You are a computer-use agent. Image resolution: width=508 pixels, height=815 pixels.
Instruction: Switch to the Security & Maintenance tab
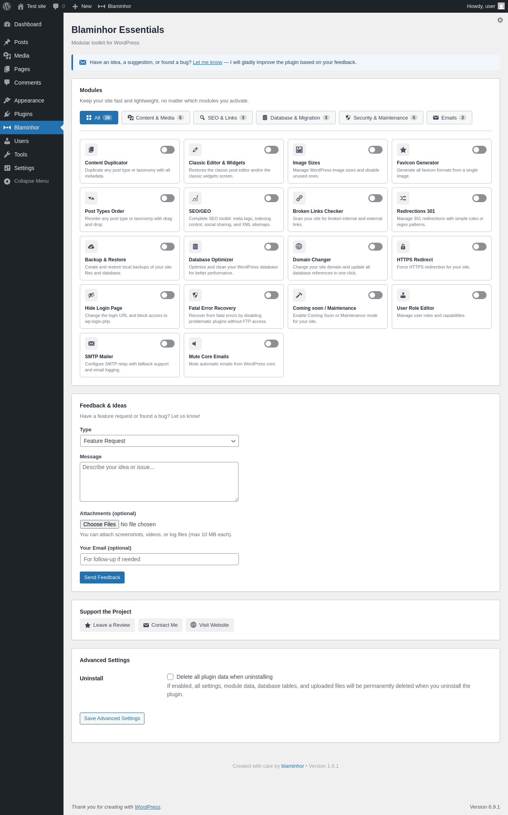[x=381, y=118]
